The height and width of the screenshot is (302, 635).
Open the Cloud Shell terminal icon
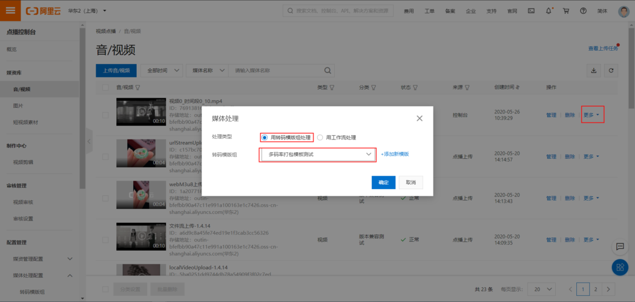(x=531, y=11)
